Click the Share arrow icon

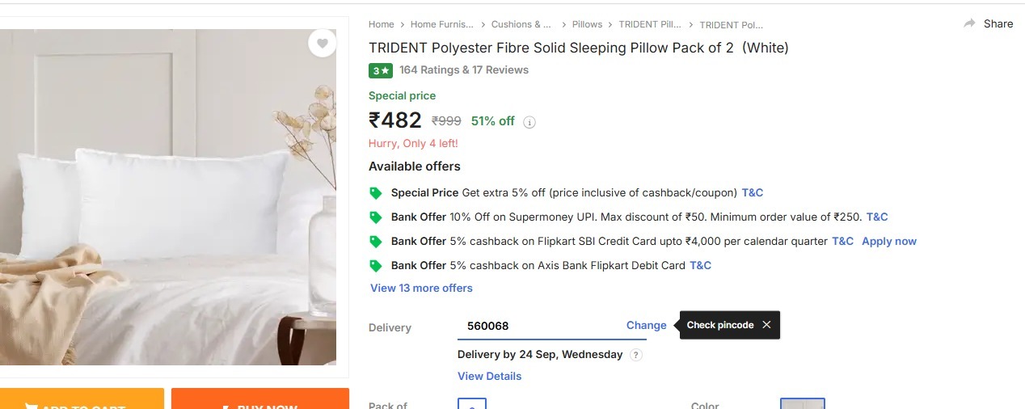(x=969, y=24)
